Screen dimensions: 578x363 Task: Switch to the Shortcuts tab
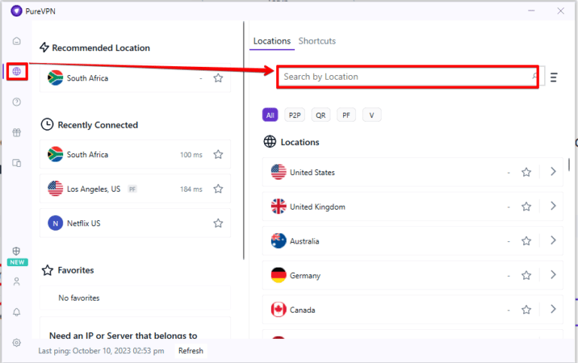(x=317, y=41)
